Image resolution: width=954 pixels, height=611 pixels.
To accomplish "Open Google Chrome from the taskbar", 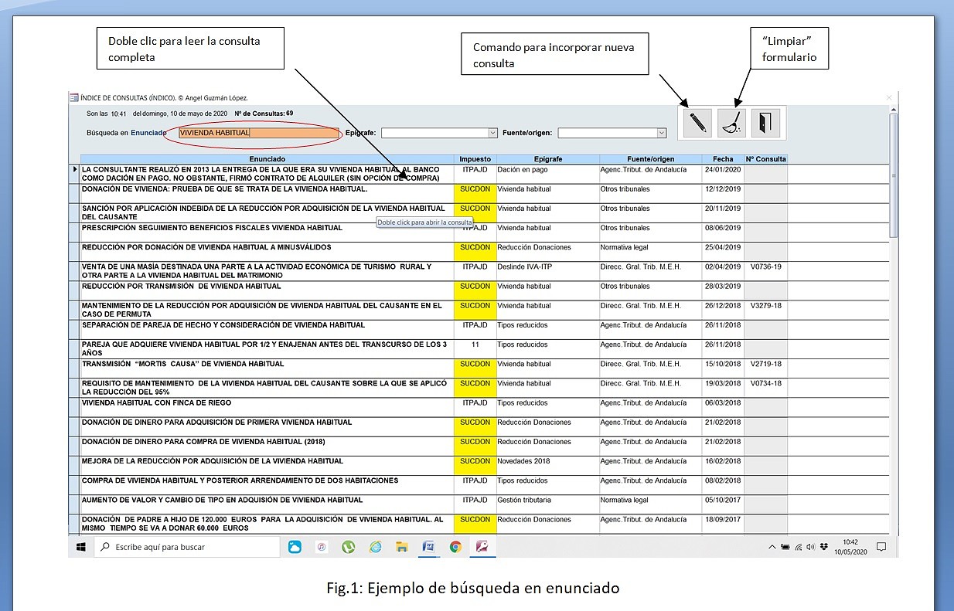I will [x=456, y=547].
